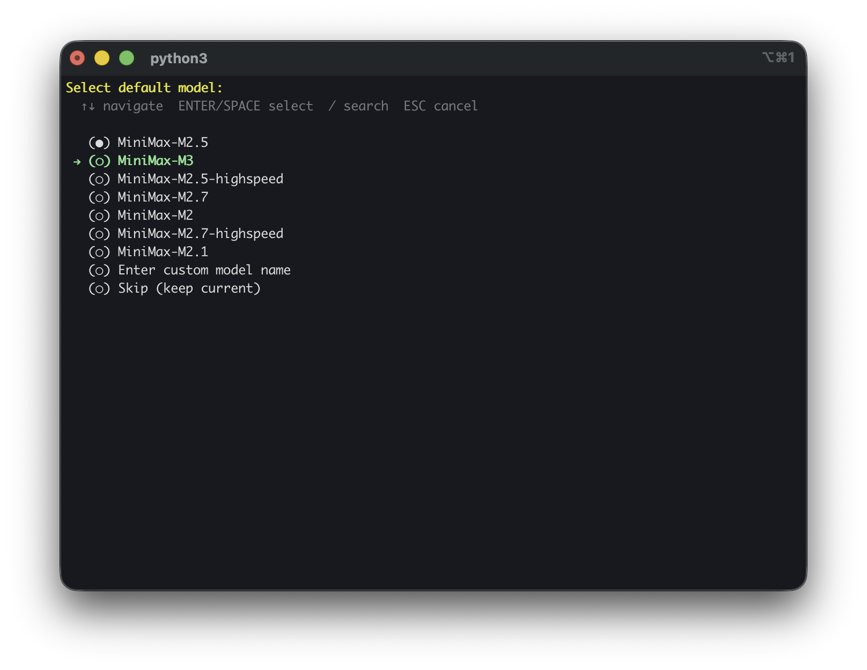Select the MiniMax-M2 radio button
The width and height of the screenshot is (867, 670).
click(99, 215)
